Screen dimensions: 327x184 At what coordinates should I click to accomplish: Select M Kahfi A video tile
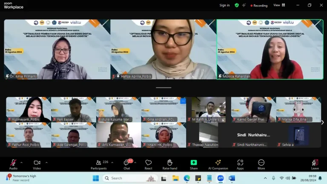pos(209,109)
